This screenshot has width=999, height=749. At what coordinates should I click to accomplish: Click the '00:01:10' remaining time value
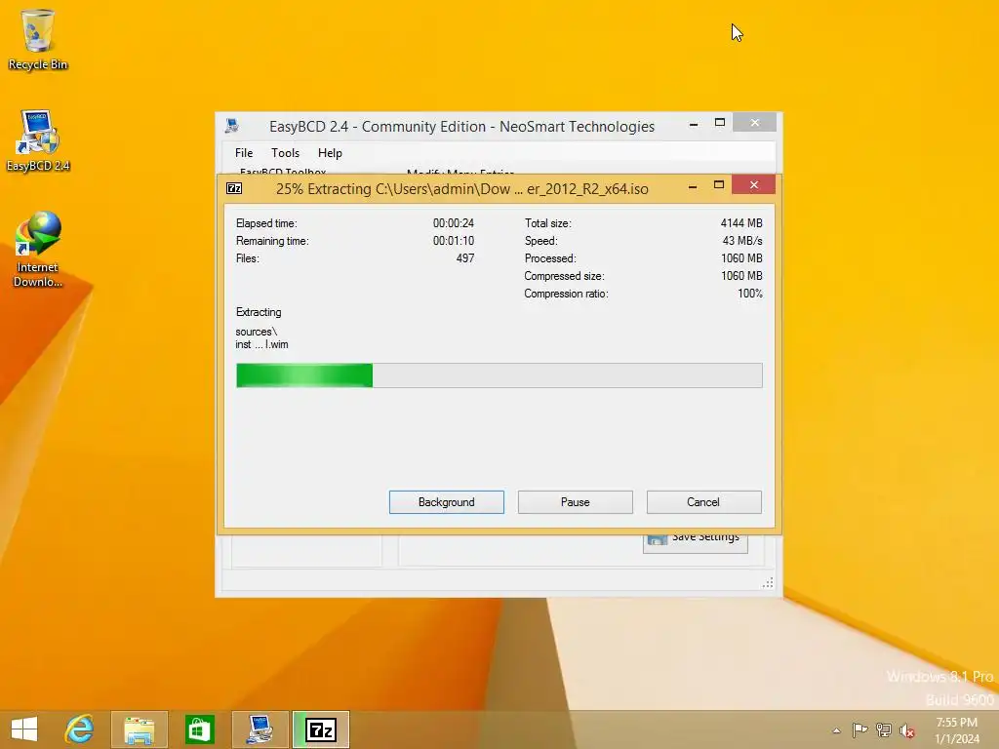[453, 241]
